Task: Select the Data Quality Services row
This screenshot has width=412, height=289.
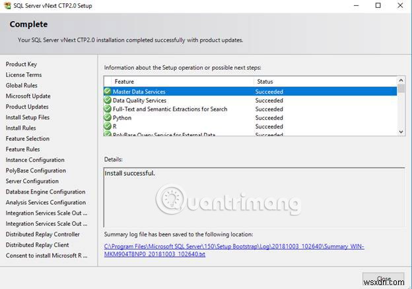Action: point(250,100)
